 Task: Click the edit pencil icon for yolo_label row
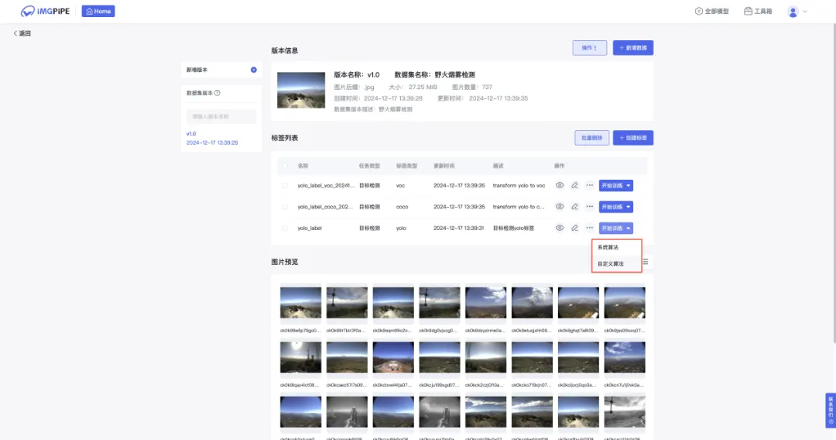point(574,229)
